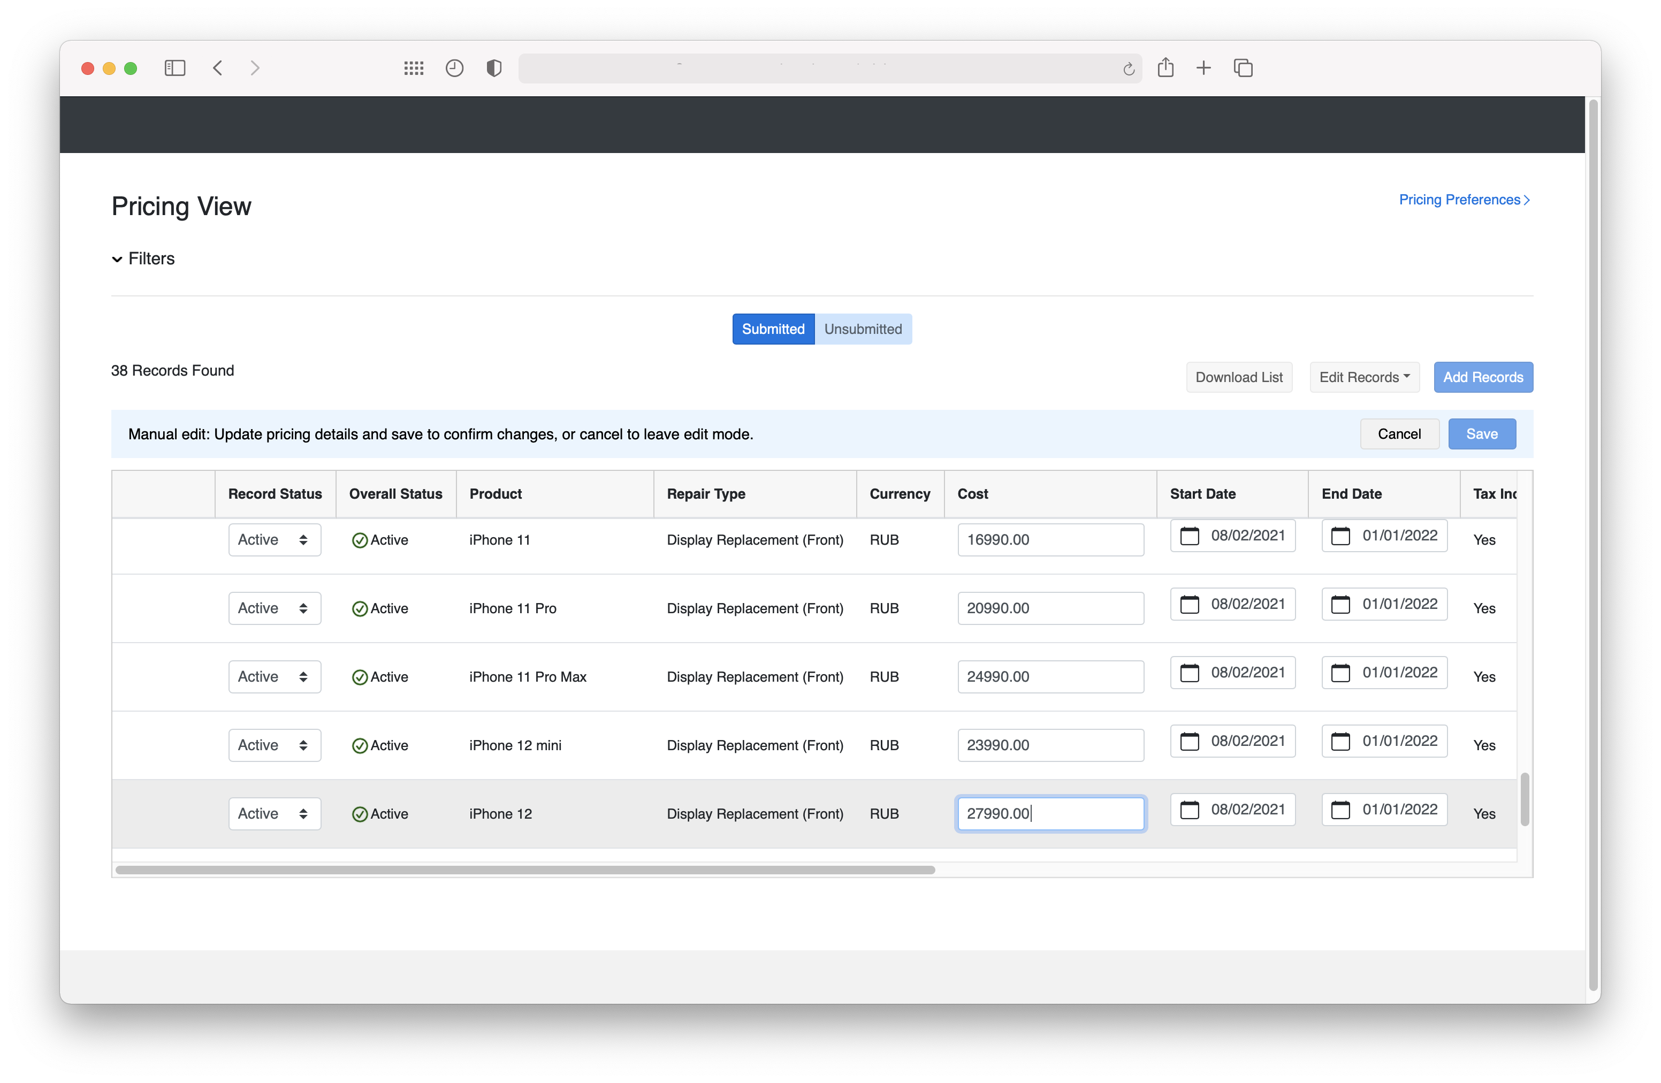Switch to the Unsubmitted tab
The height and width of the screenshot is (1083, 1661).
pos(863,330)
